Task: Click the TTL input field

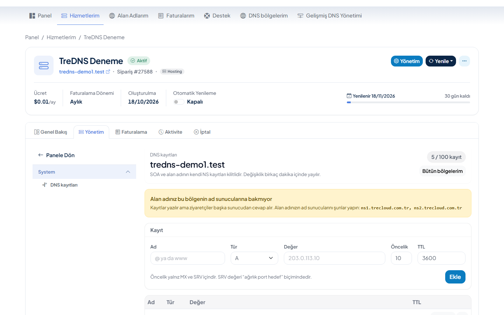Action: coord(441,258)
